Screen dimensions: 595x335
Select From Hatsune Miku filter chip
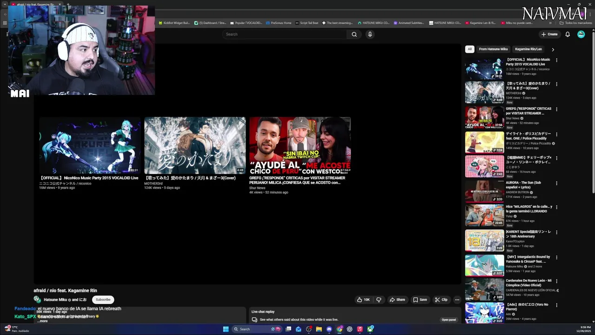click(x=493, y=49)
